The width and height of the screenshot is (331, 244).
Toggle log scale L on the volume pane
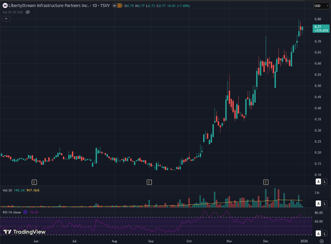click(325, 203)
